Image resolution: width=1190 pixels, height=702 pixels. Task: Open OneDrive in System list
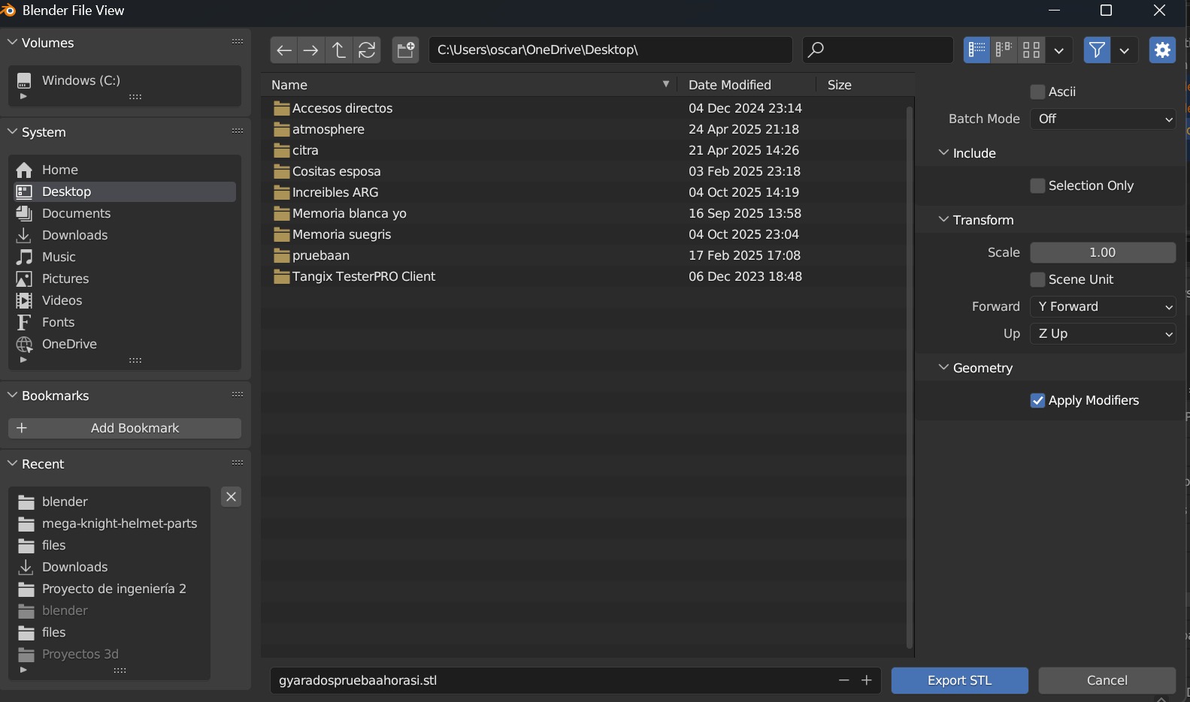(x=125, y=344)
